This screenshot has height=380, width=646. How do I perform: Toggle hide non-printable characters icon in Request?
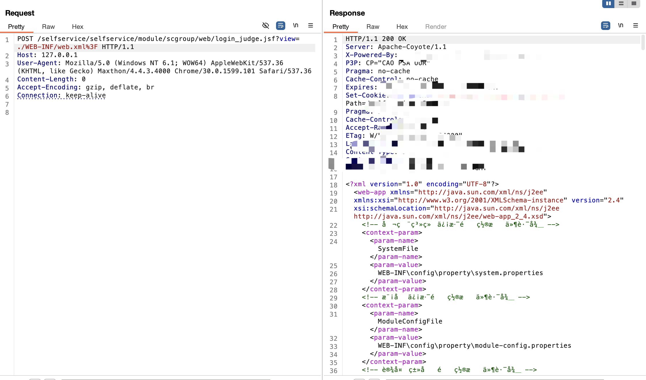click(x=266, y=26)
